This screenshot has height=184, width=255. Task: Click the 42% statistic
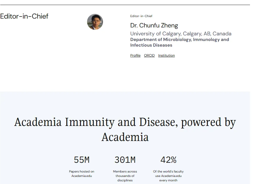pyautogui.click(x=168, y=160)
